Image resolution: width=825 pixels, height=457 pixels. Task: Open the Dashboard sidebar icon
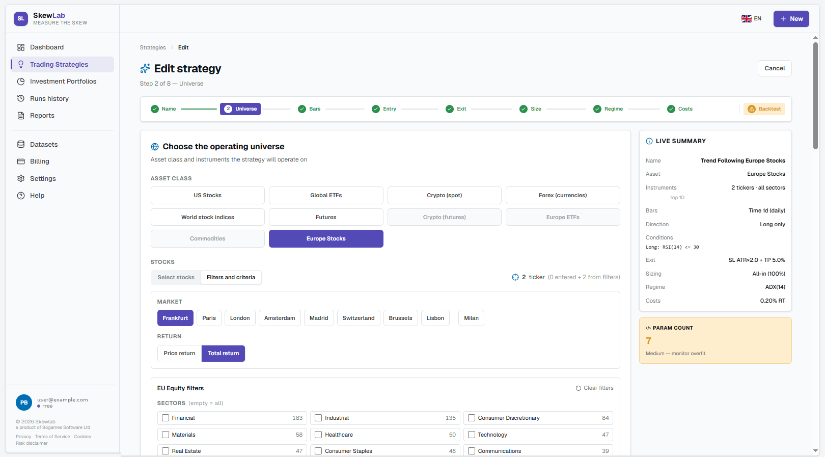pyautogui.click(x=21, y=47)
